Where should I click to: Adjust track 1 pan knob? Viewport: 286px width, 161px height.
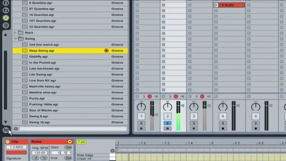point(141,107)
